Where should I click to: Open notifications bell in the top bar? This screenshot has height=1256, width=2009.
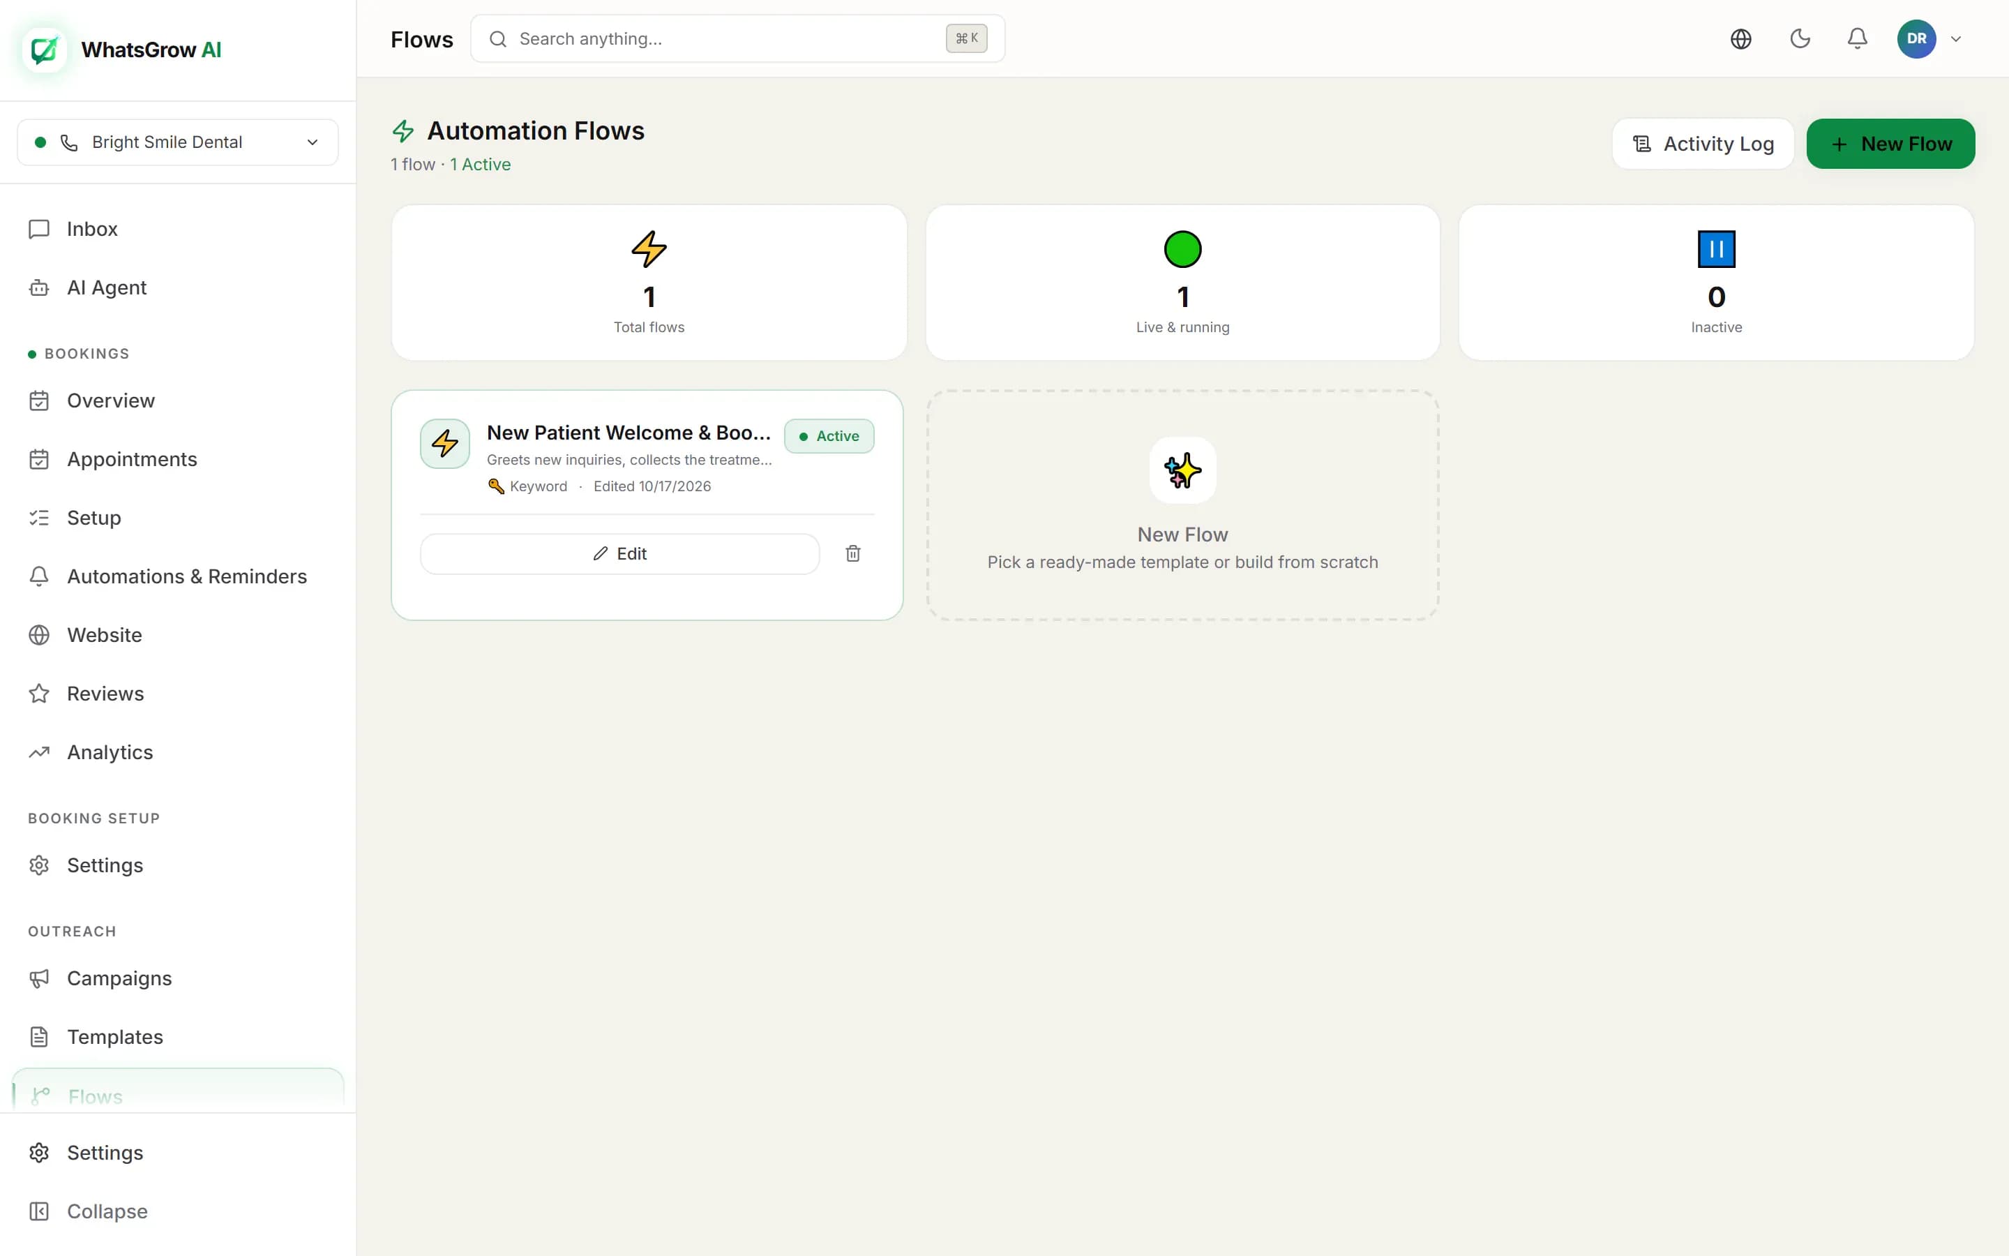click(1857, 39)
